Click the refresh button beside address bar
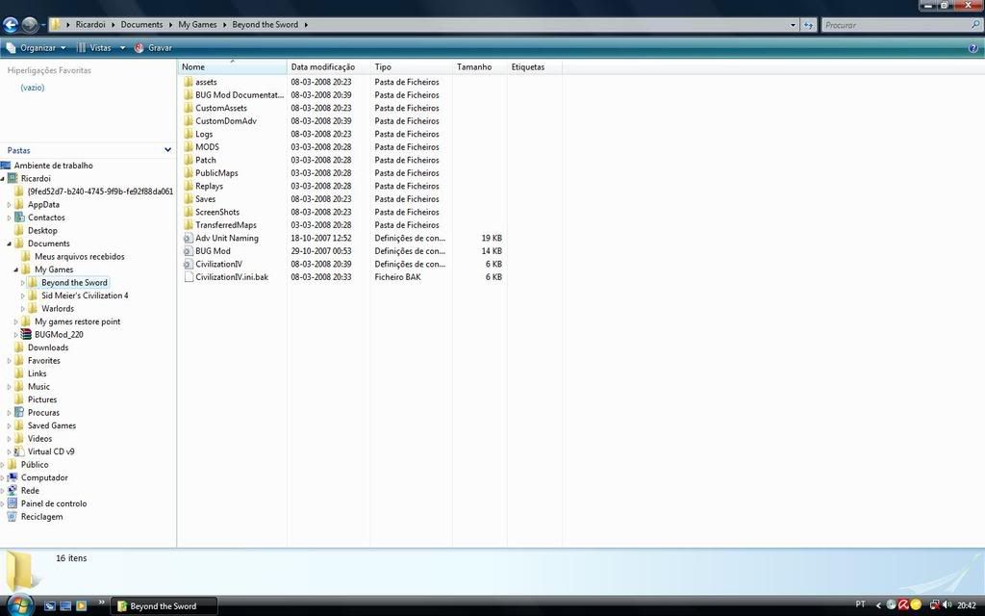This screenshot has height=616, width=985. 808,25
